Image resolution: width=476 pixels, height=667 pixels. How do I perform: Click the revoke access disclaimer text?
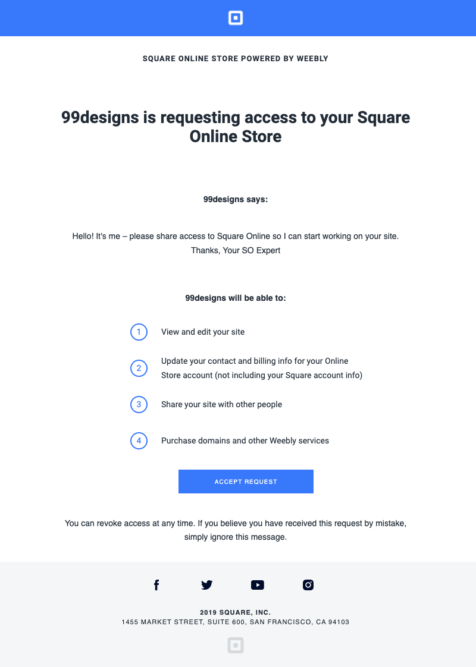click(x=236, y=530)
